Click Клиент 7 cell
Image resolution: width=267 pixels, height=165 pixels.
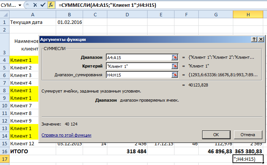(24, 105)
